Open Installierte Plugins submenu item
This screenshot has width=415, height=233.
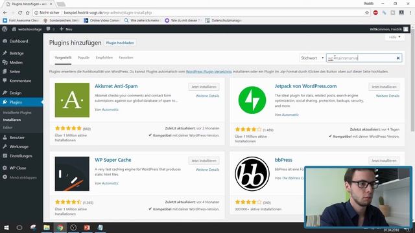coord(18,113)
